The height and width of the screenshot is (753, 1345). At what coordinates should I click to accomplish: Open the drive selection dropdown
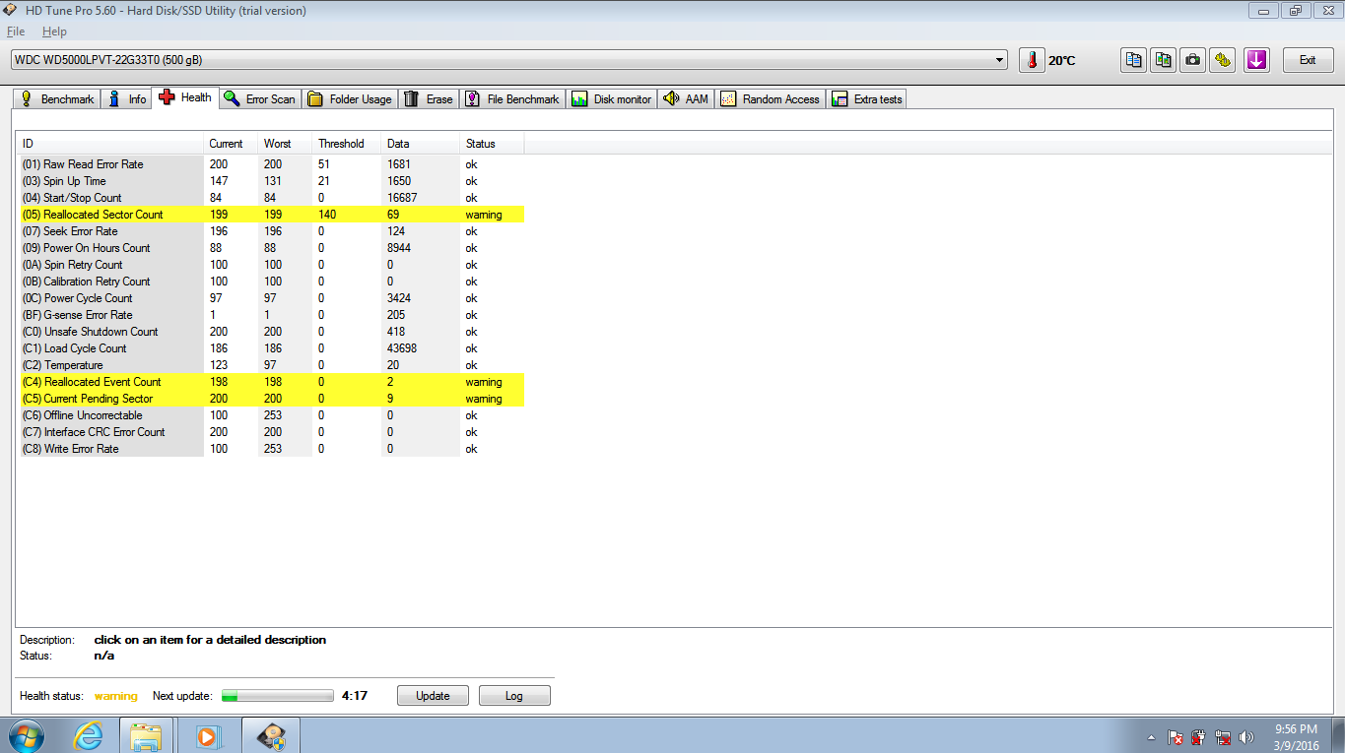click(509, 60)
